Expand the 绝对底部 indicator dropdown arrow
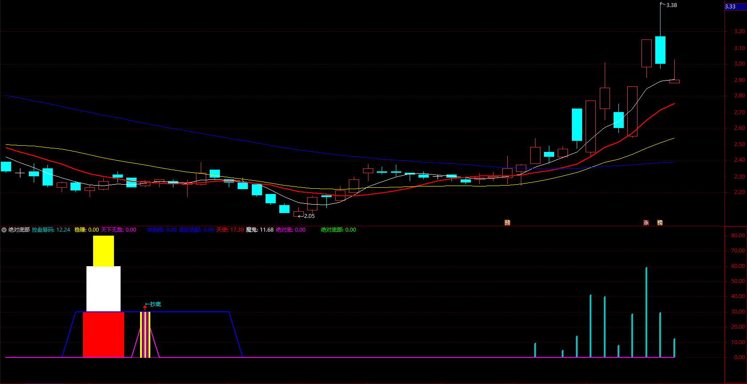This screenshot has height=384, width=747. tap(4, 230)
